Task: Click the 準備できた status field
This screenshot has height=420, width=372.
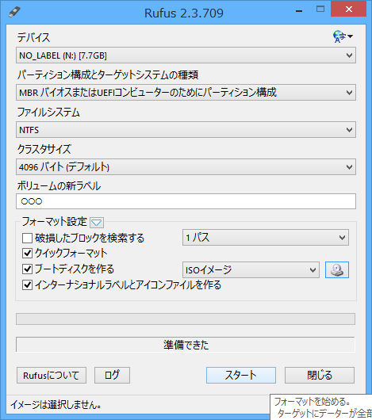Action: coord(186,345)
